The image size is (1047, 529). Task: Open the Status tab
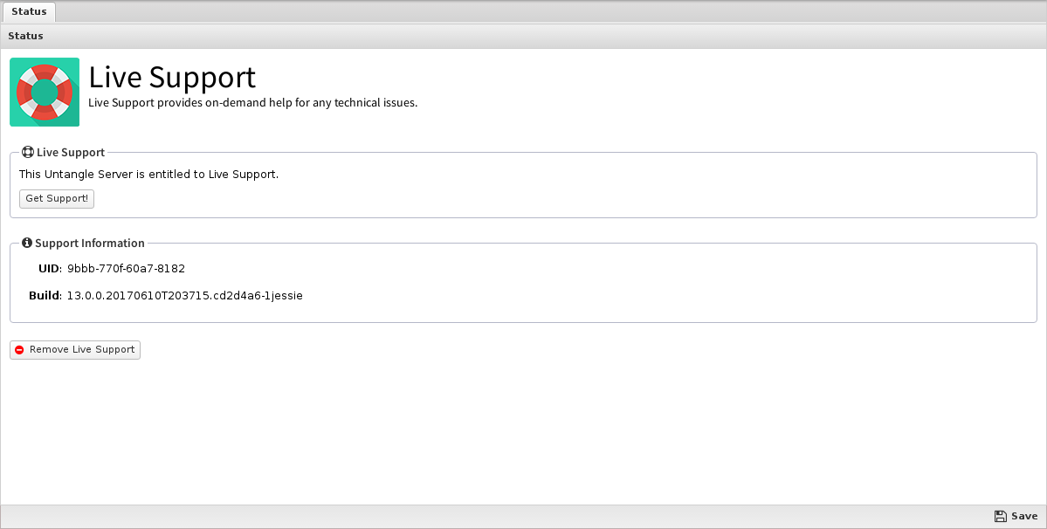tap(29, 12)
